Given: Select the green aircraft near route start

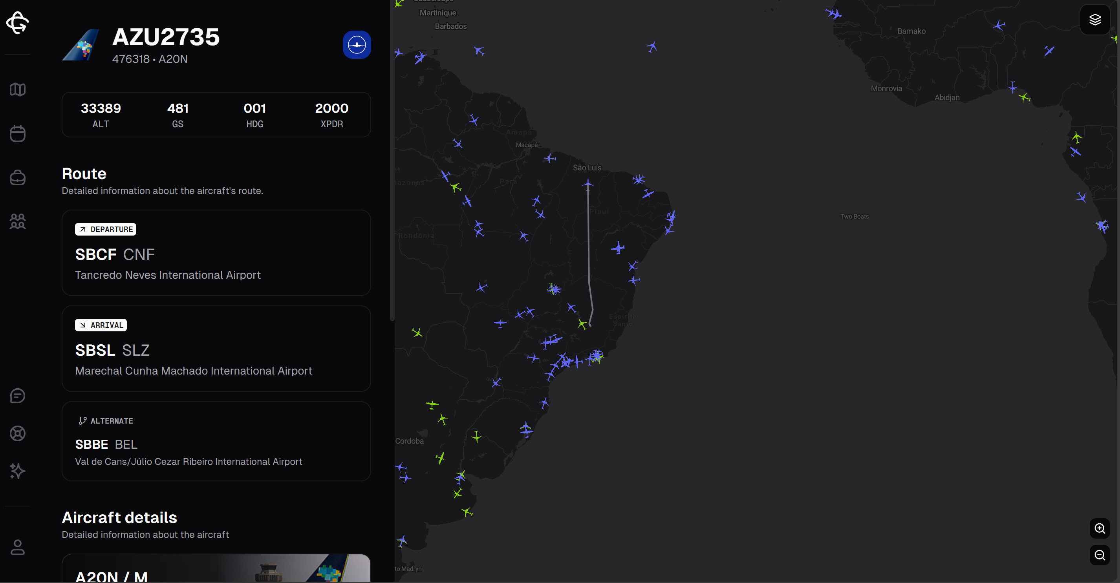Looking at the screenshot, I should tap(582, 324).
